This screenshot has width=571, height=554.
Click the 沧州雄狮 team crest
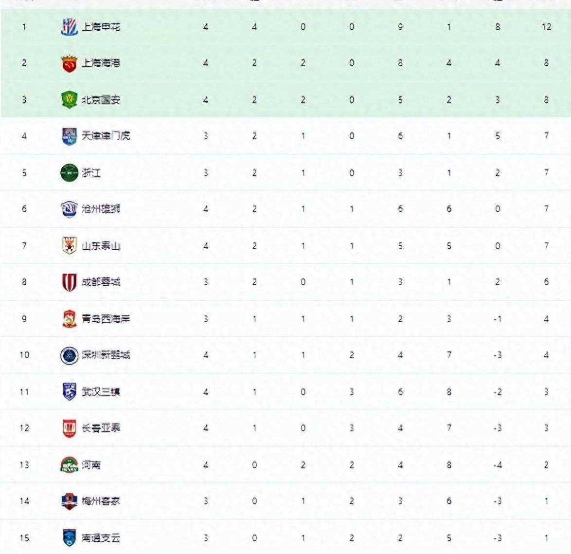pyautogui.click(x=69, y=209)
